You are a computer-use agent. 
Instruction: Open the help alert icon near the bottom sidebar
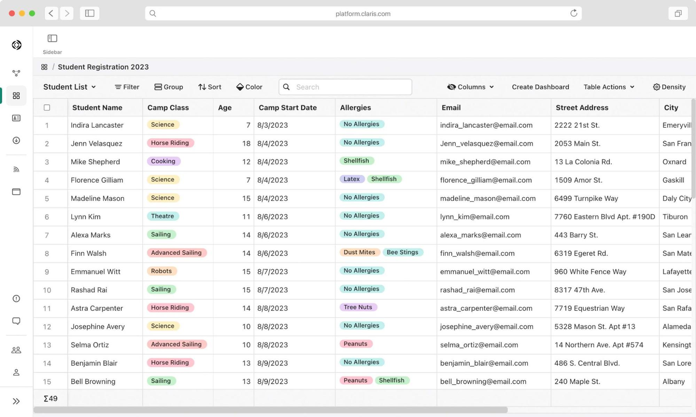click(16, 298)
